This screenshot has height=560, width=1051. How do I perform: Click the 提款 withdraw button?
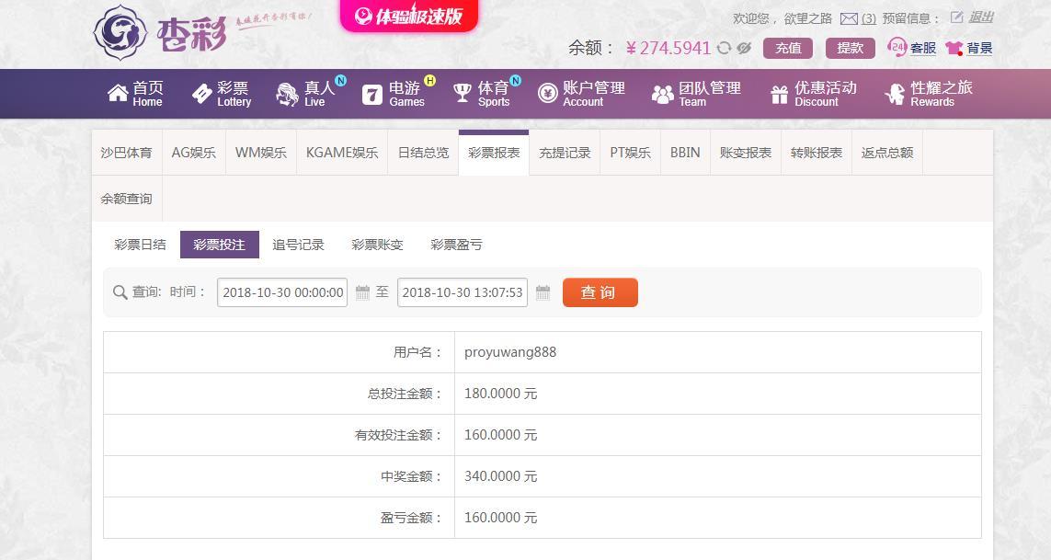[x=850, y=48]
